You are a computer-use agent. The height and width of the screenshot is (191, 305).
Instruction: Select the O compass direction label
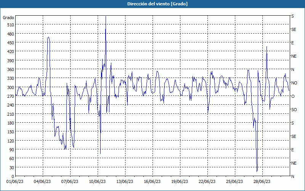(293, 96)
